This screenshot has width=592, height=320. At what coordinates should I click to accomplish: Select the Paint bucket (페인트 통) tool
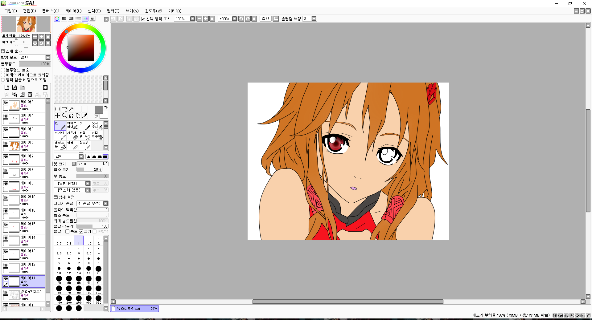60,145
